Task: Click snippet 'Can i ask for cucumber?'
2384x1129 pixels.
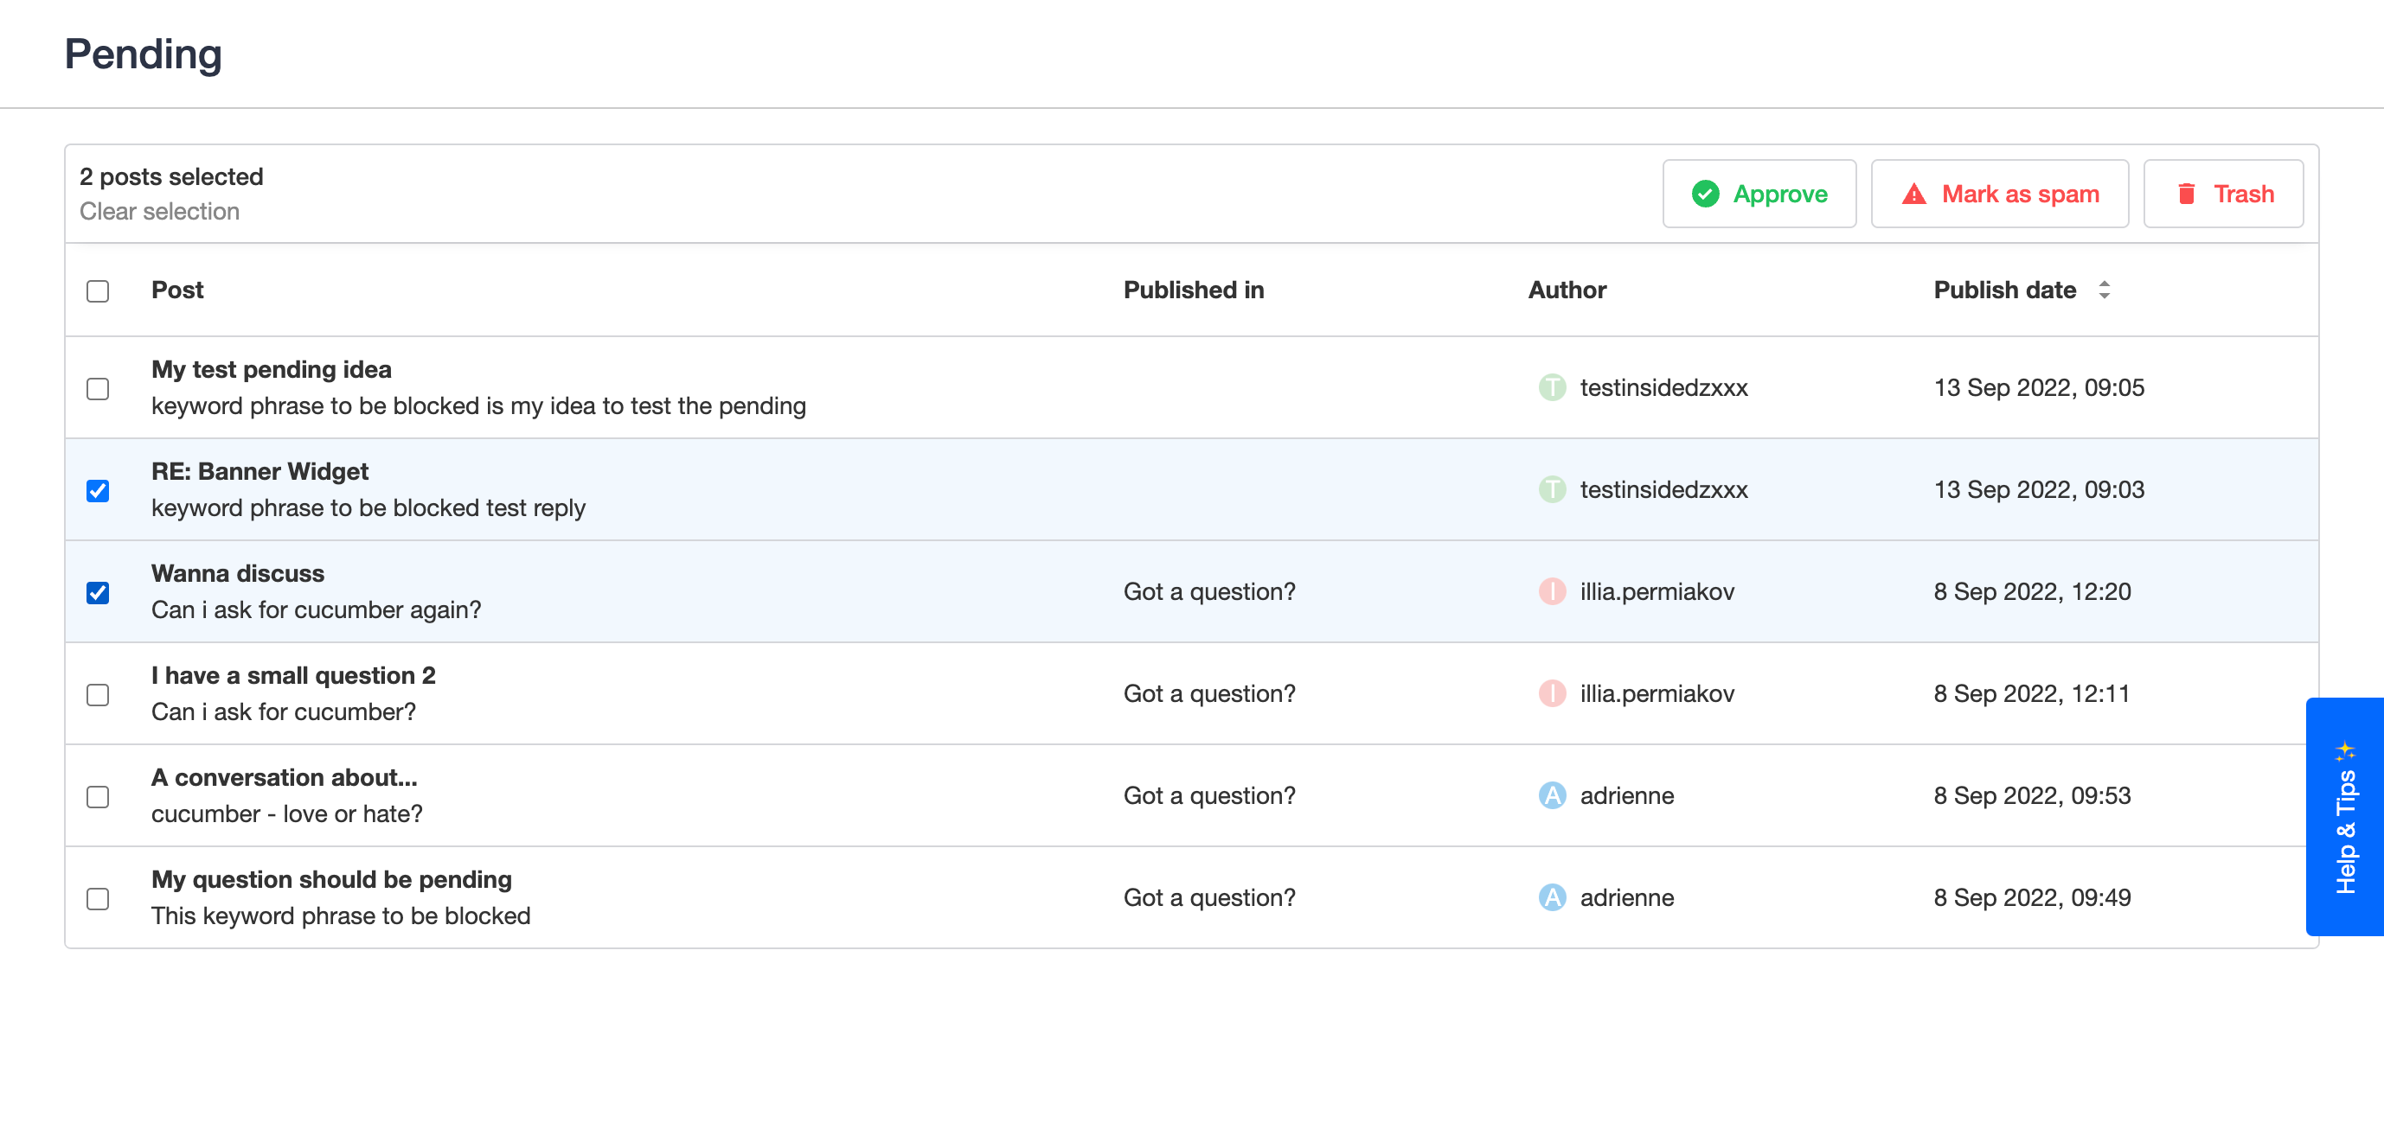Action: pyautogui.click(x=283, y=712)
